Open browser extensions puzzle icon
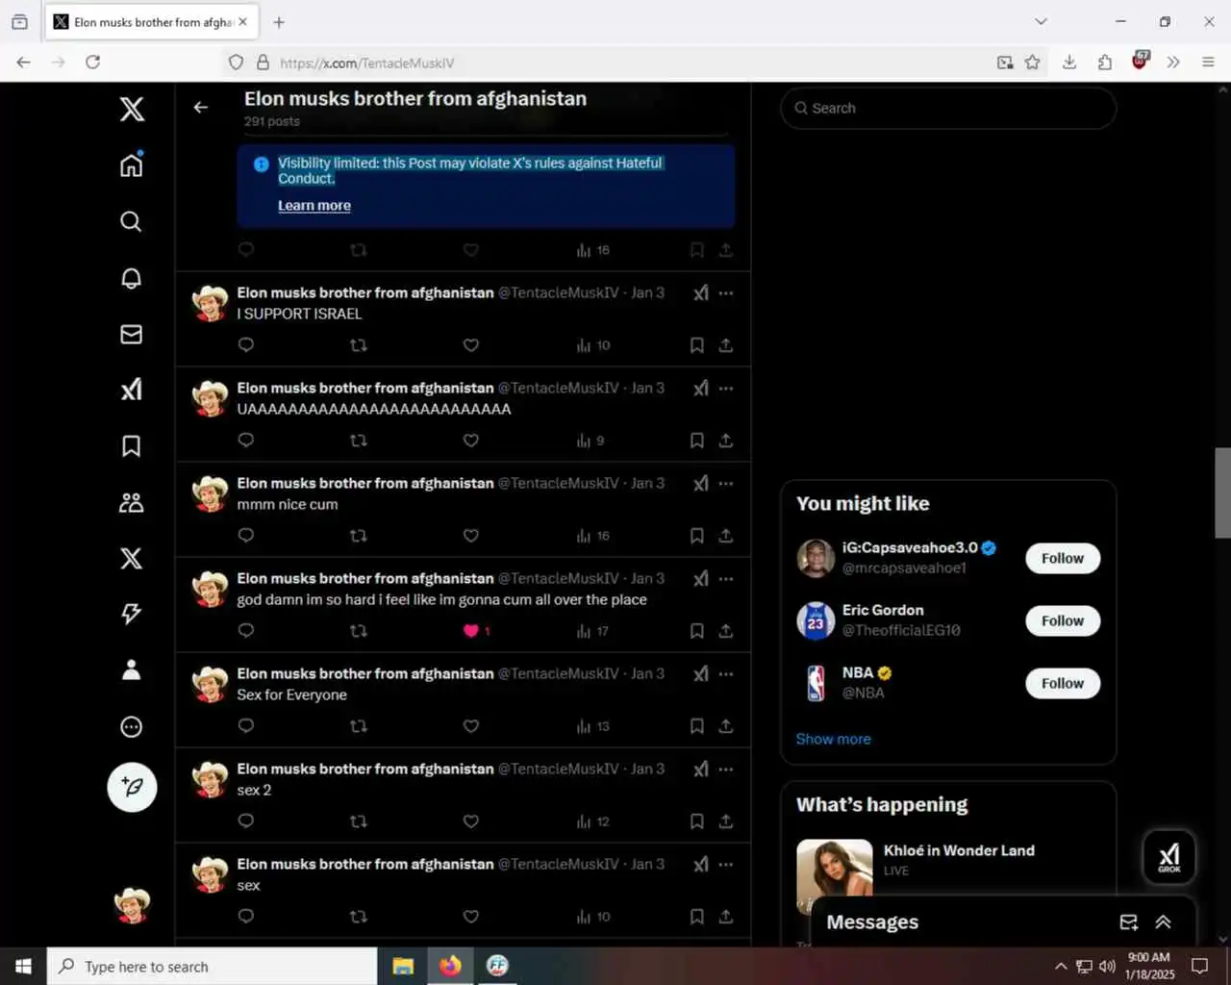Screen dimensions: 1231x985 [x=1105, y=63]
